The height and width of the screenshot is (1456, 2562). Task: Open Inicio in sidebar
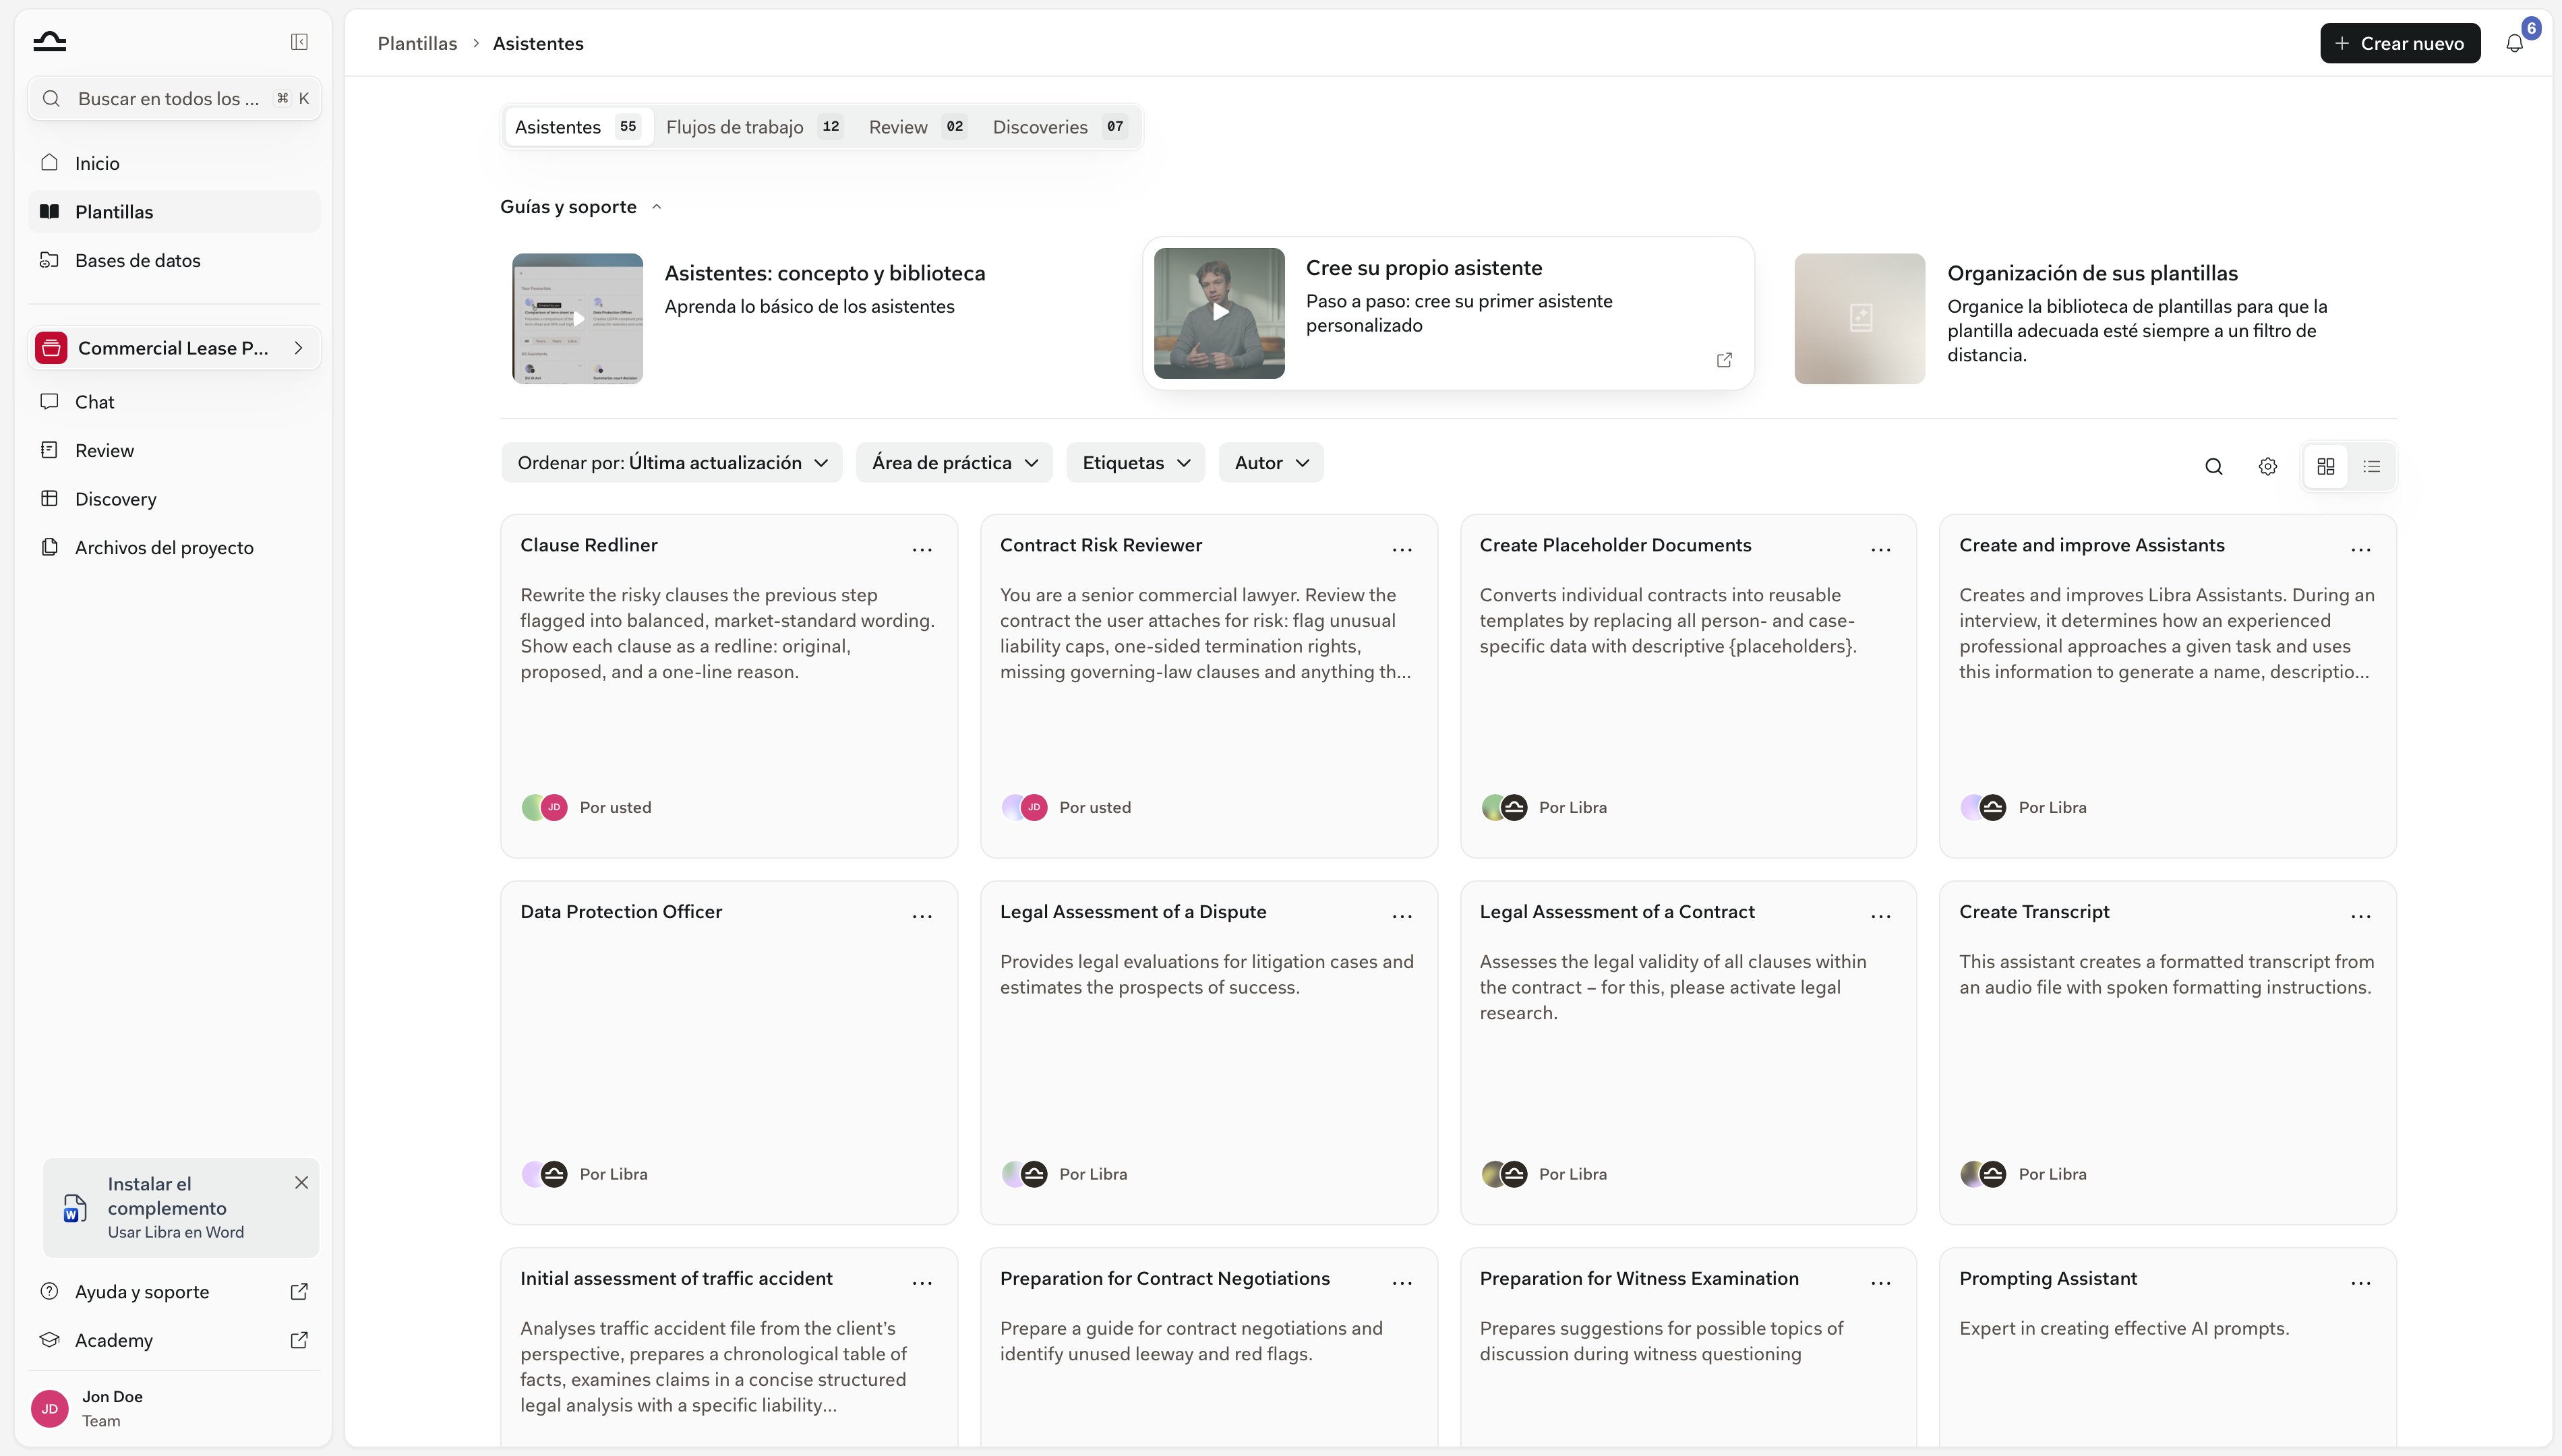175,163
